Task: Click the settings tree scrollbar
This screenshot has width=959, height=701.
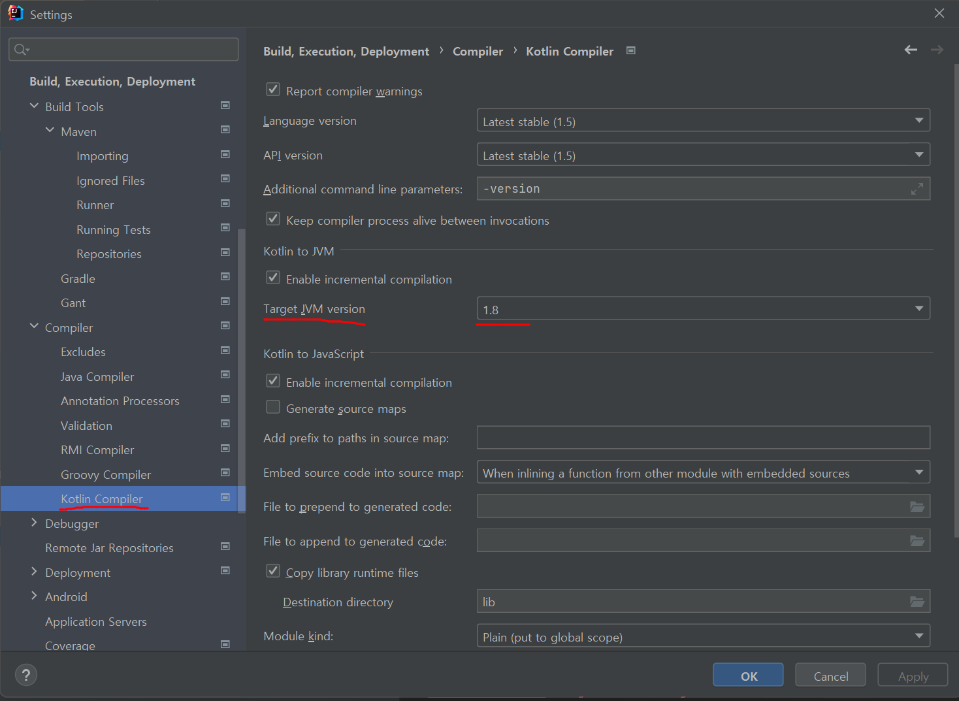Action: [242, 370]
